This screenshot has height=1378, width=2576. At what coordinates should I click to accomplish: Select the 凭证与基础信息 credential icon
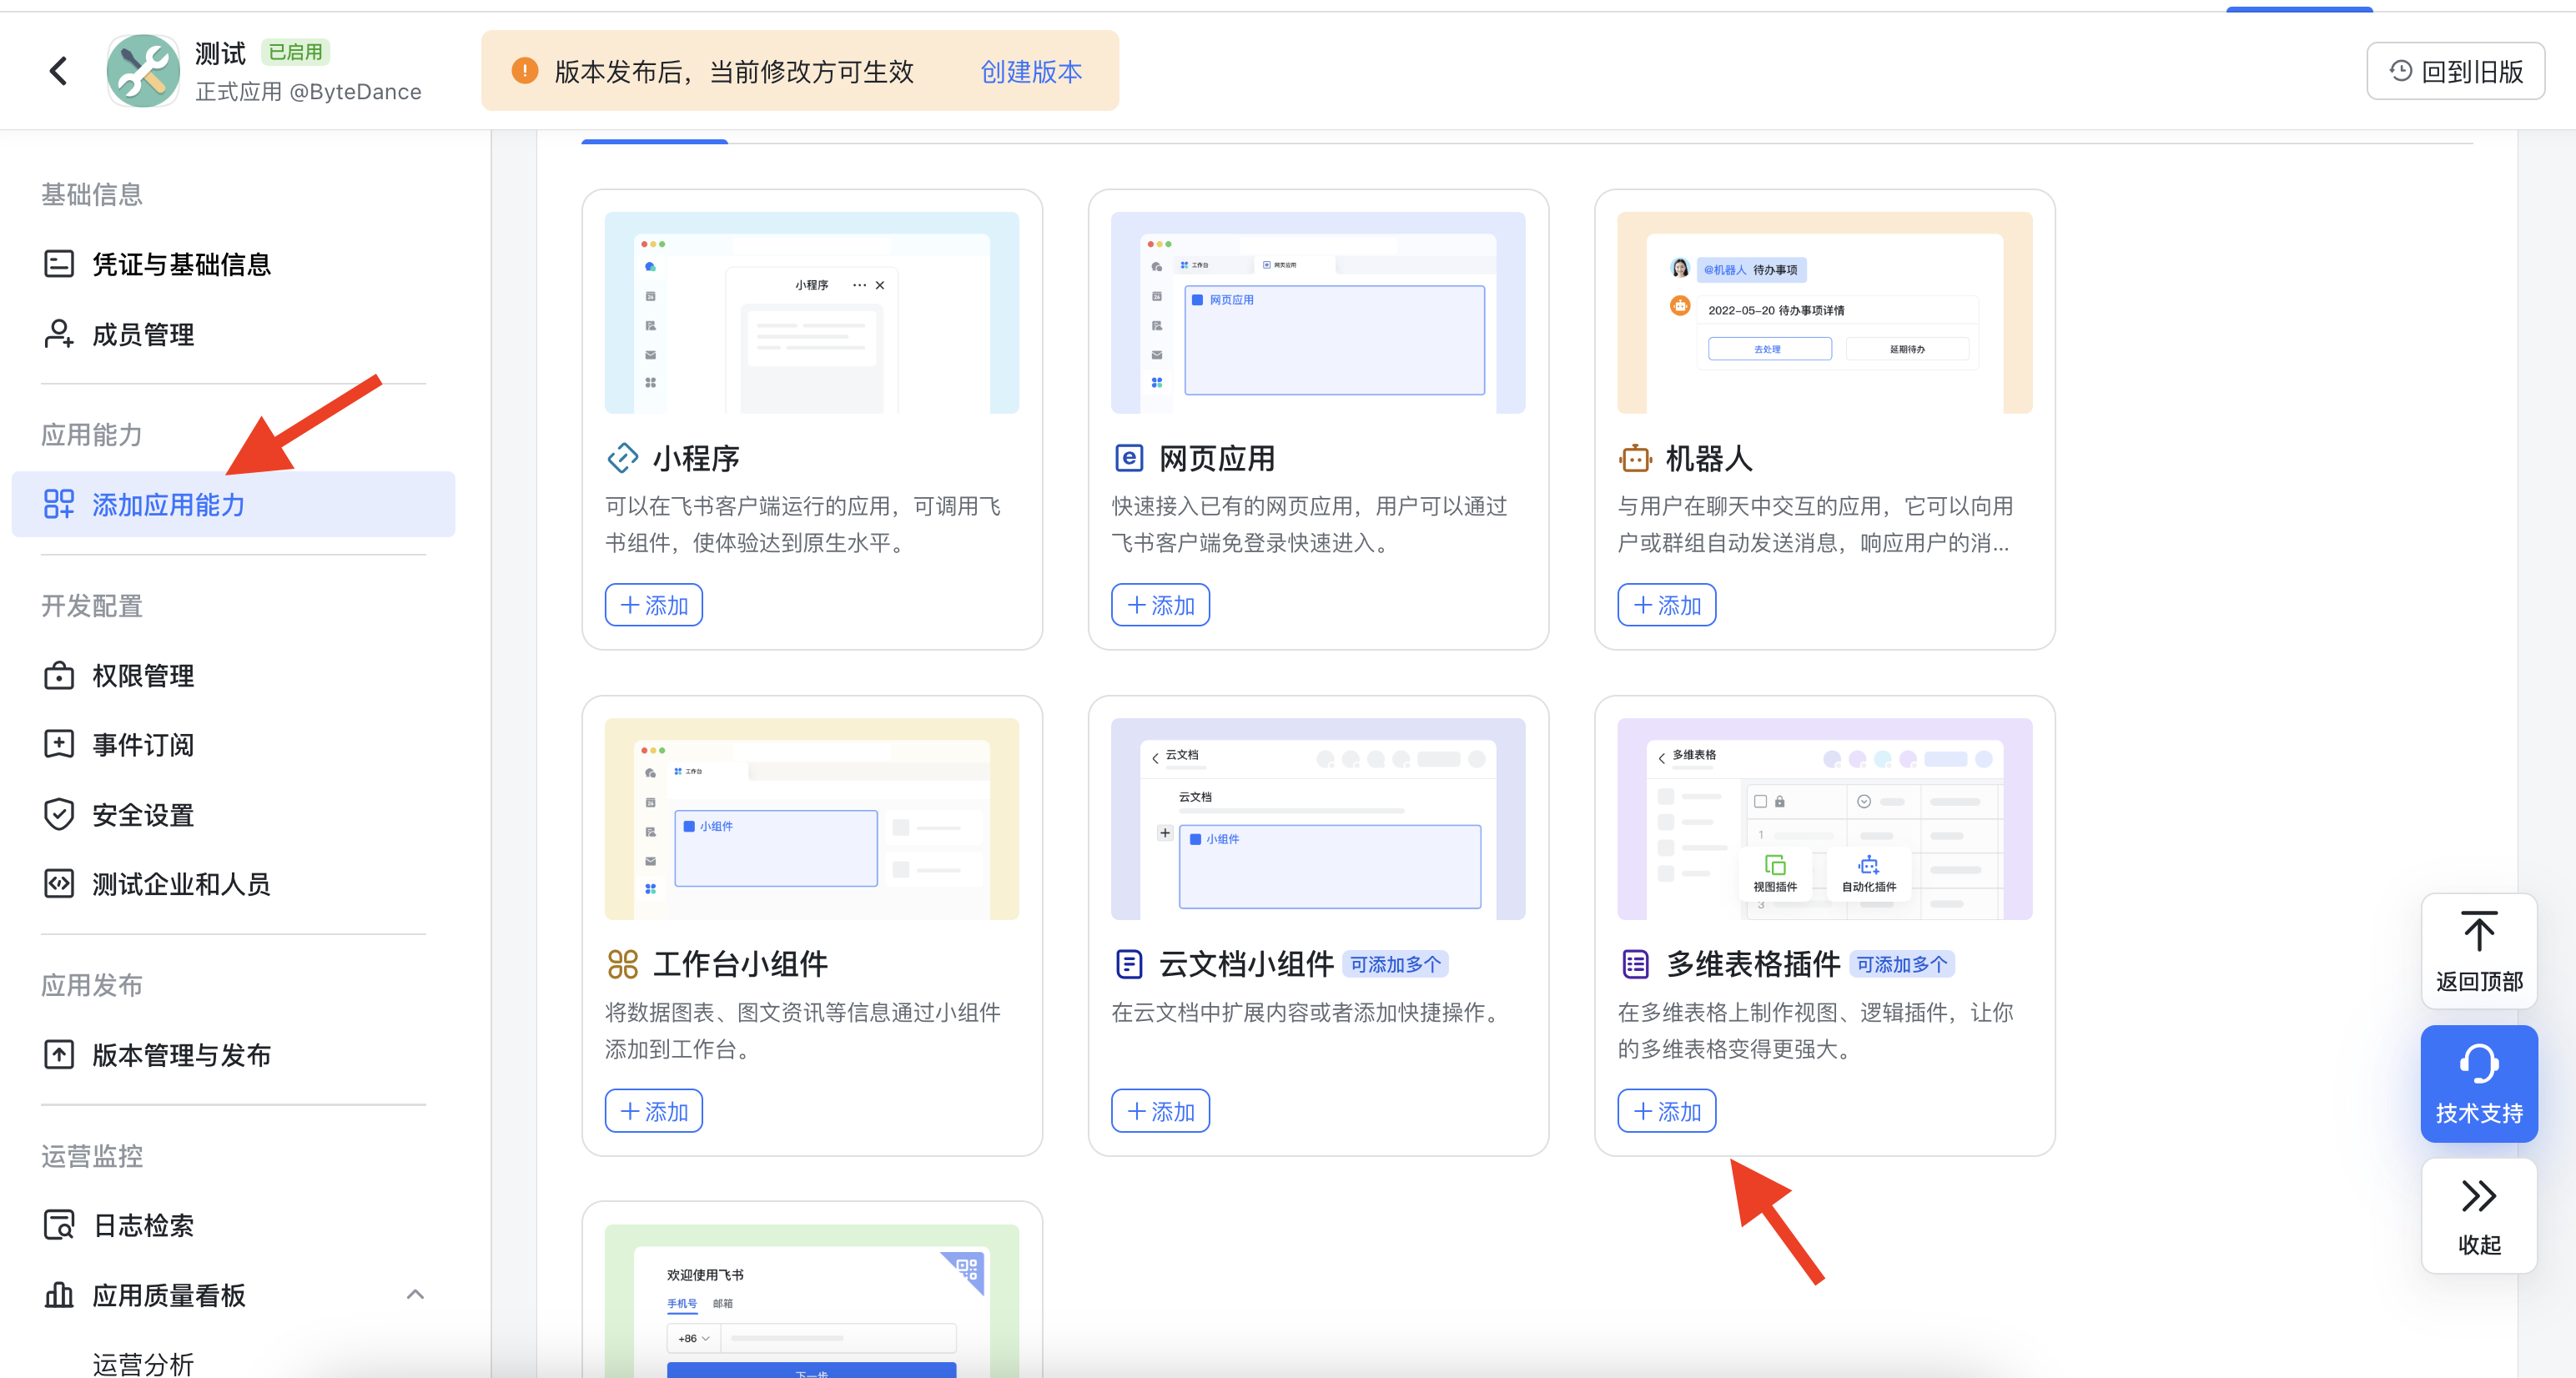click(x=58, y=263)
